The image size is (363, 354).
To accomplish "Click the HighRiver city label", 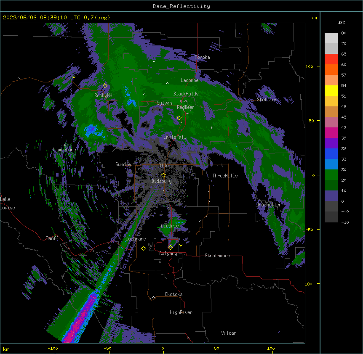I will 181,312.
